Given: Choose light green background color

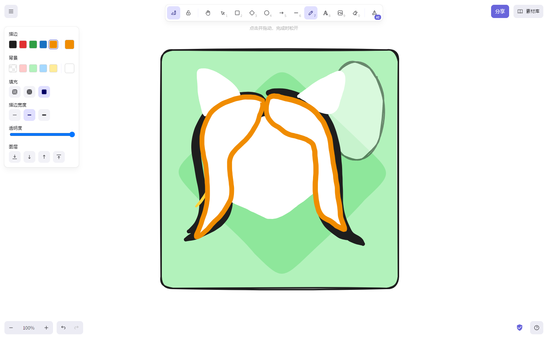Looking at the screenshot, I should 33,68.
